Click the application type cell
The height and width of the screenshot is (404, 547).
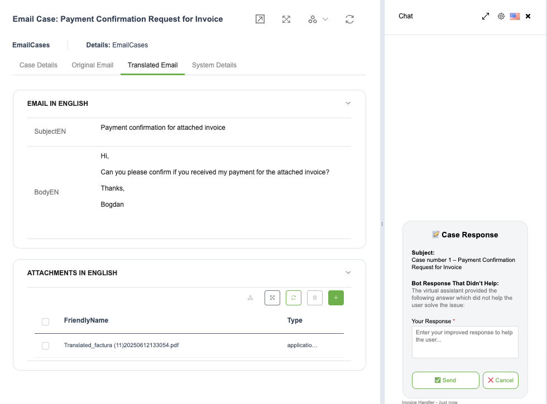click(x=302, y=345)
